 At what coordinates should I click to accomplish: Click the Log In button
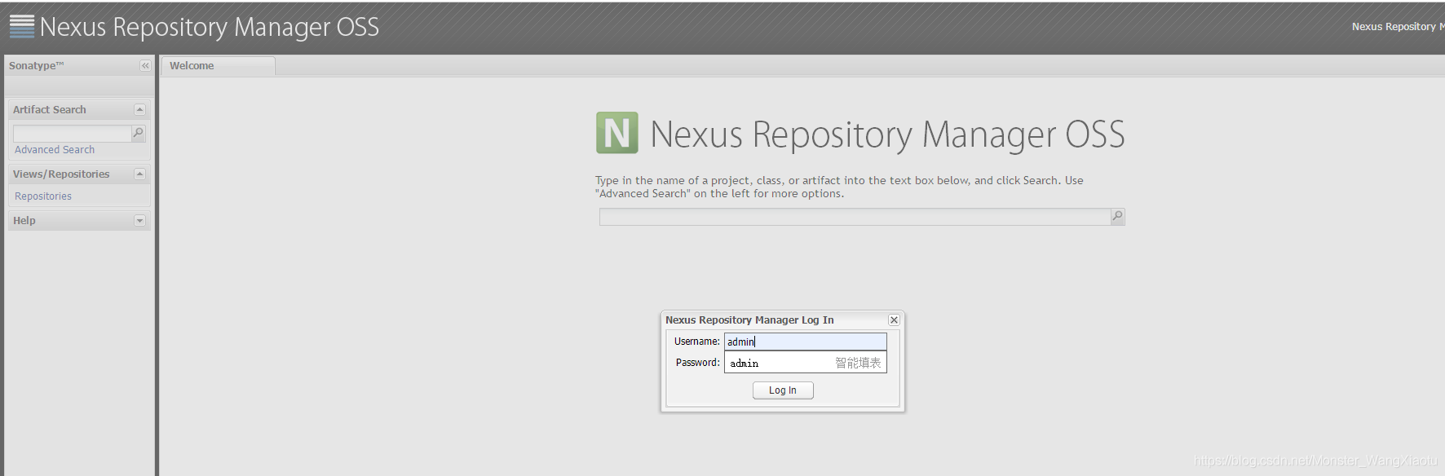[x=783, y=390]
